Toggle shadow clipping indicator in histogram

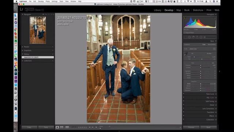(185, 18)
